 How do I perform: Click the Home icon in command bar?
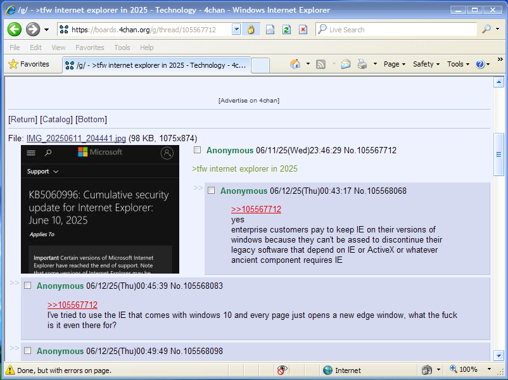point(295,64)
